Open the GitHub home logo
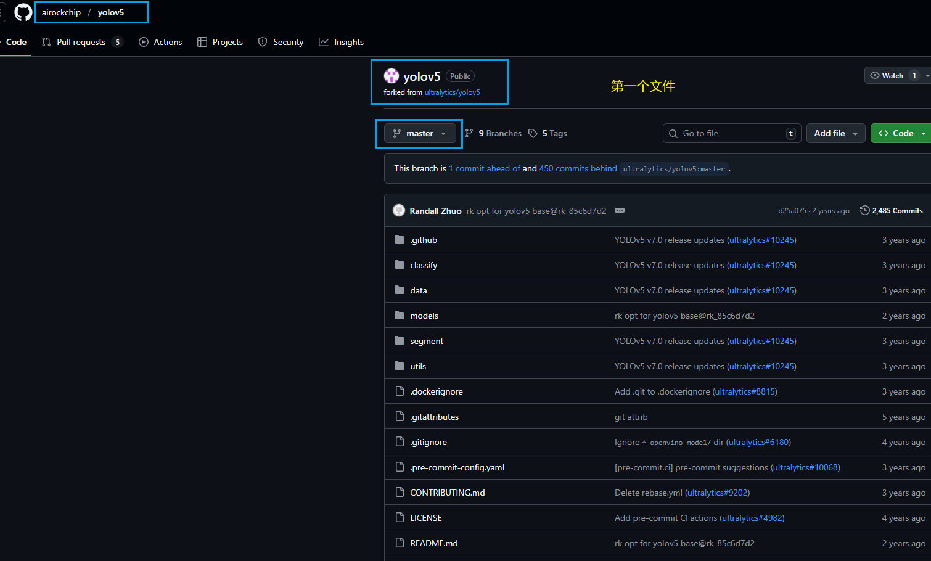This screenshot has width=931, height=561. (x=23, y=12)
